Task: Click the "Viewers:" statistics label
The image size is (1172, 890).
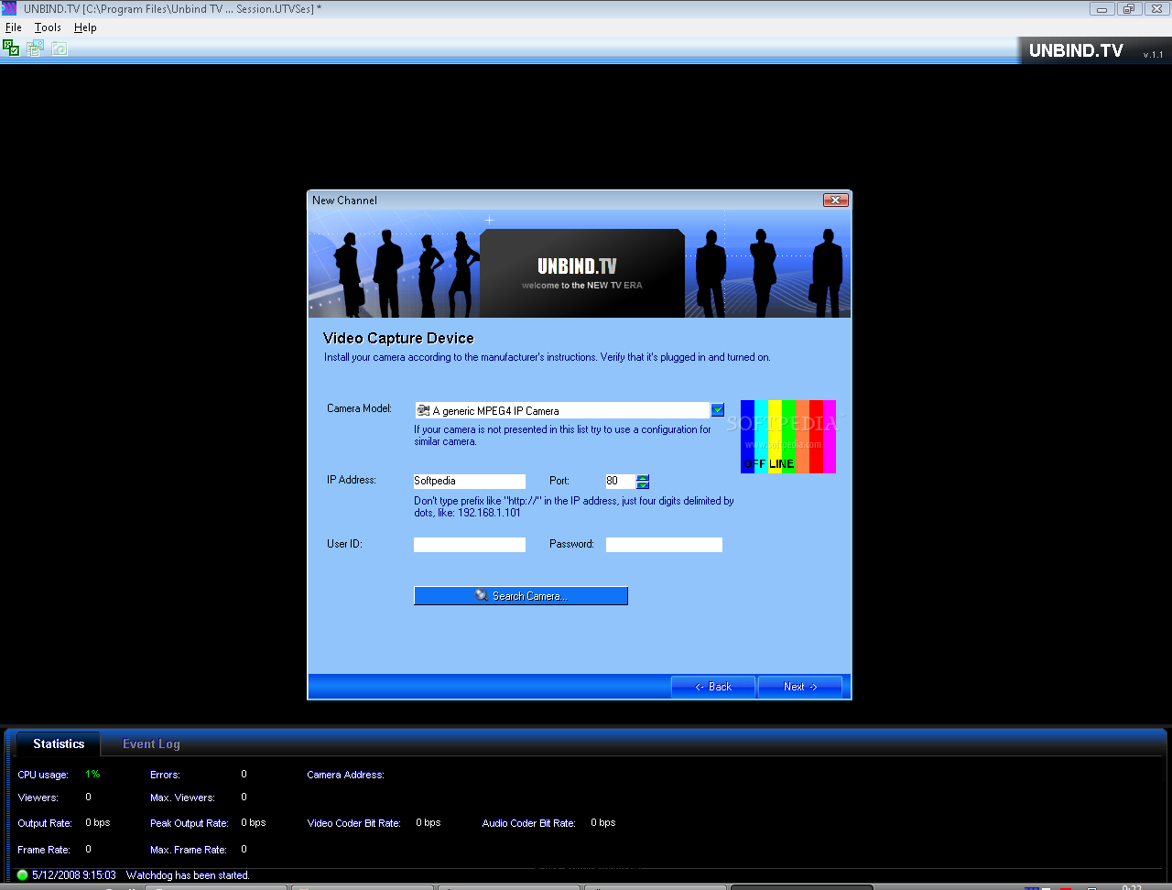Action: point(38,798)
